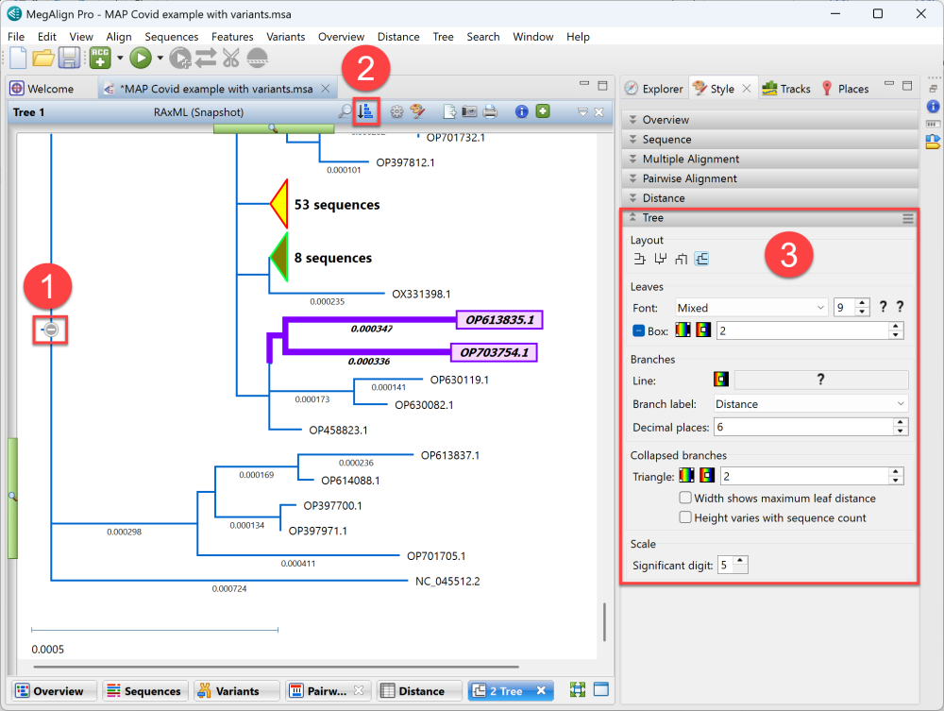Select the first tree layout icon
944x711 pixels.
[639, 259]
